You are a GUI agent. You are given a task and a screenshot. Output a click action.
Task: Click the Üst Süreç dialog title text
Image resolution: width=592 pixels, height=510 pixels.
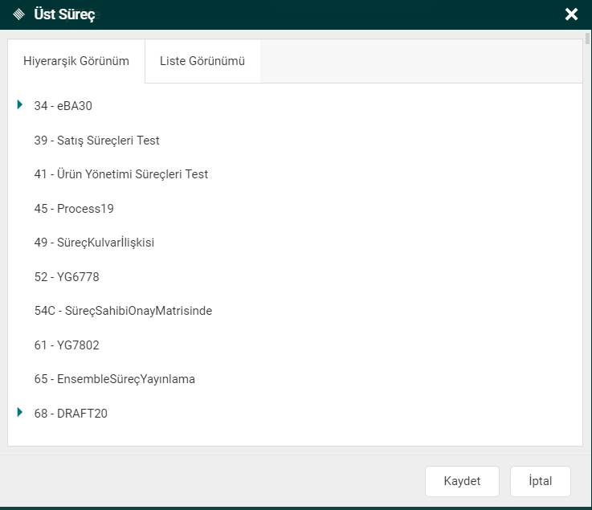click(64, 14)
